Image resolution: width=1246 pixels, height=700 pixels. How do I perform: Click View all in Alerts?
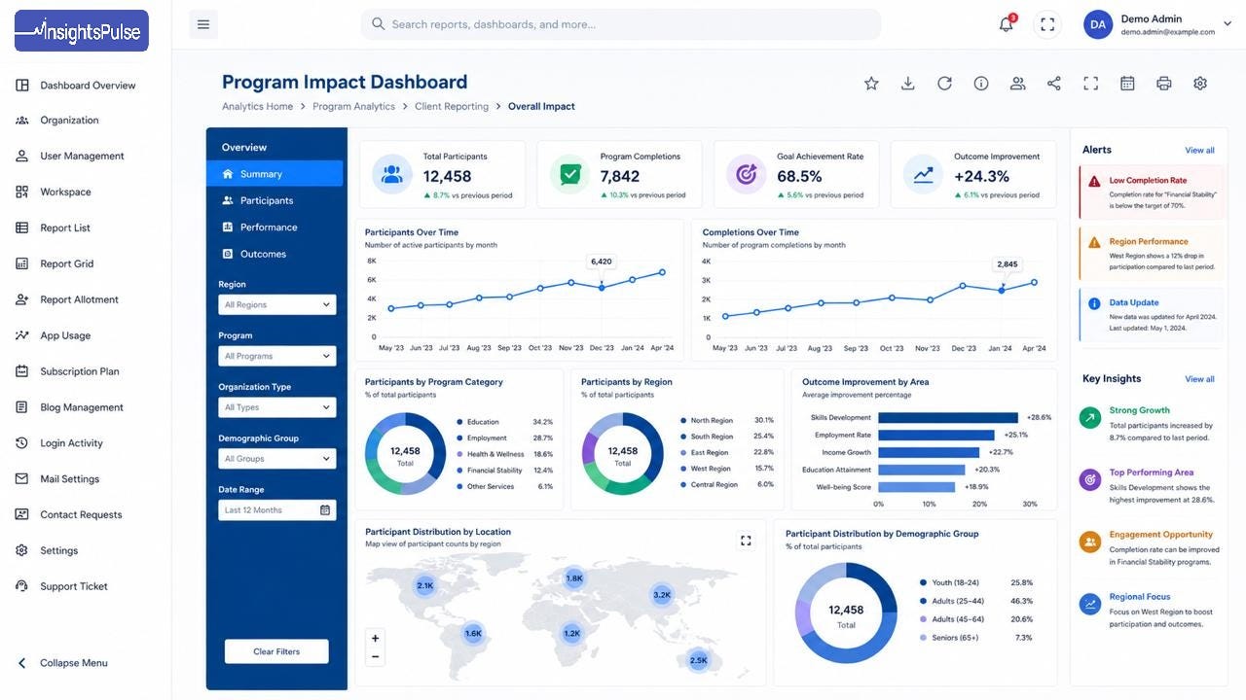point(1199,151)
